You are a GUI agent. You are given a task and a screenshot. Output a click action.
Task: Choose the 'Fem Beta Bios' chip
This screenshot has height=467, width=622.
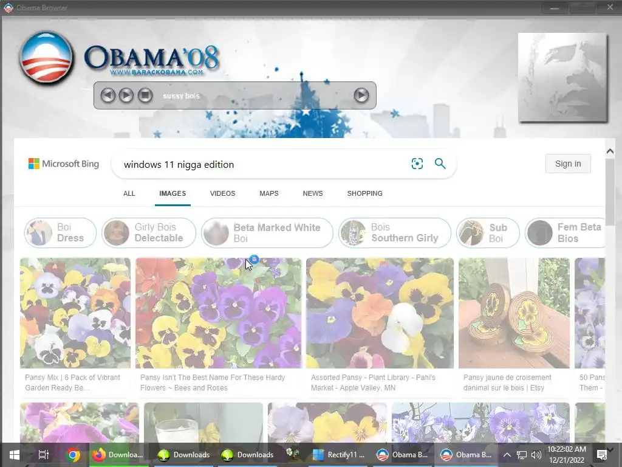[566, 233]
